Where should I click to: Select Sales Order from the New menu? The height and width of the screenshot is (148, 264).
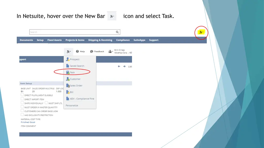[x=76, y=86]
